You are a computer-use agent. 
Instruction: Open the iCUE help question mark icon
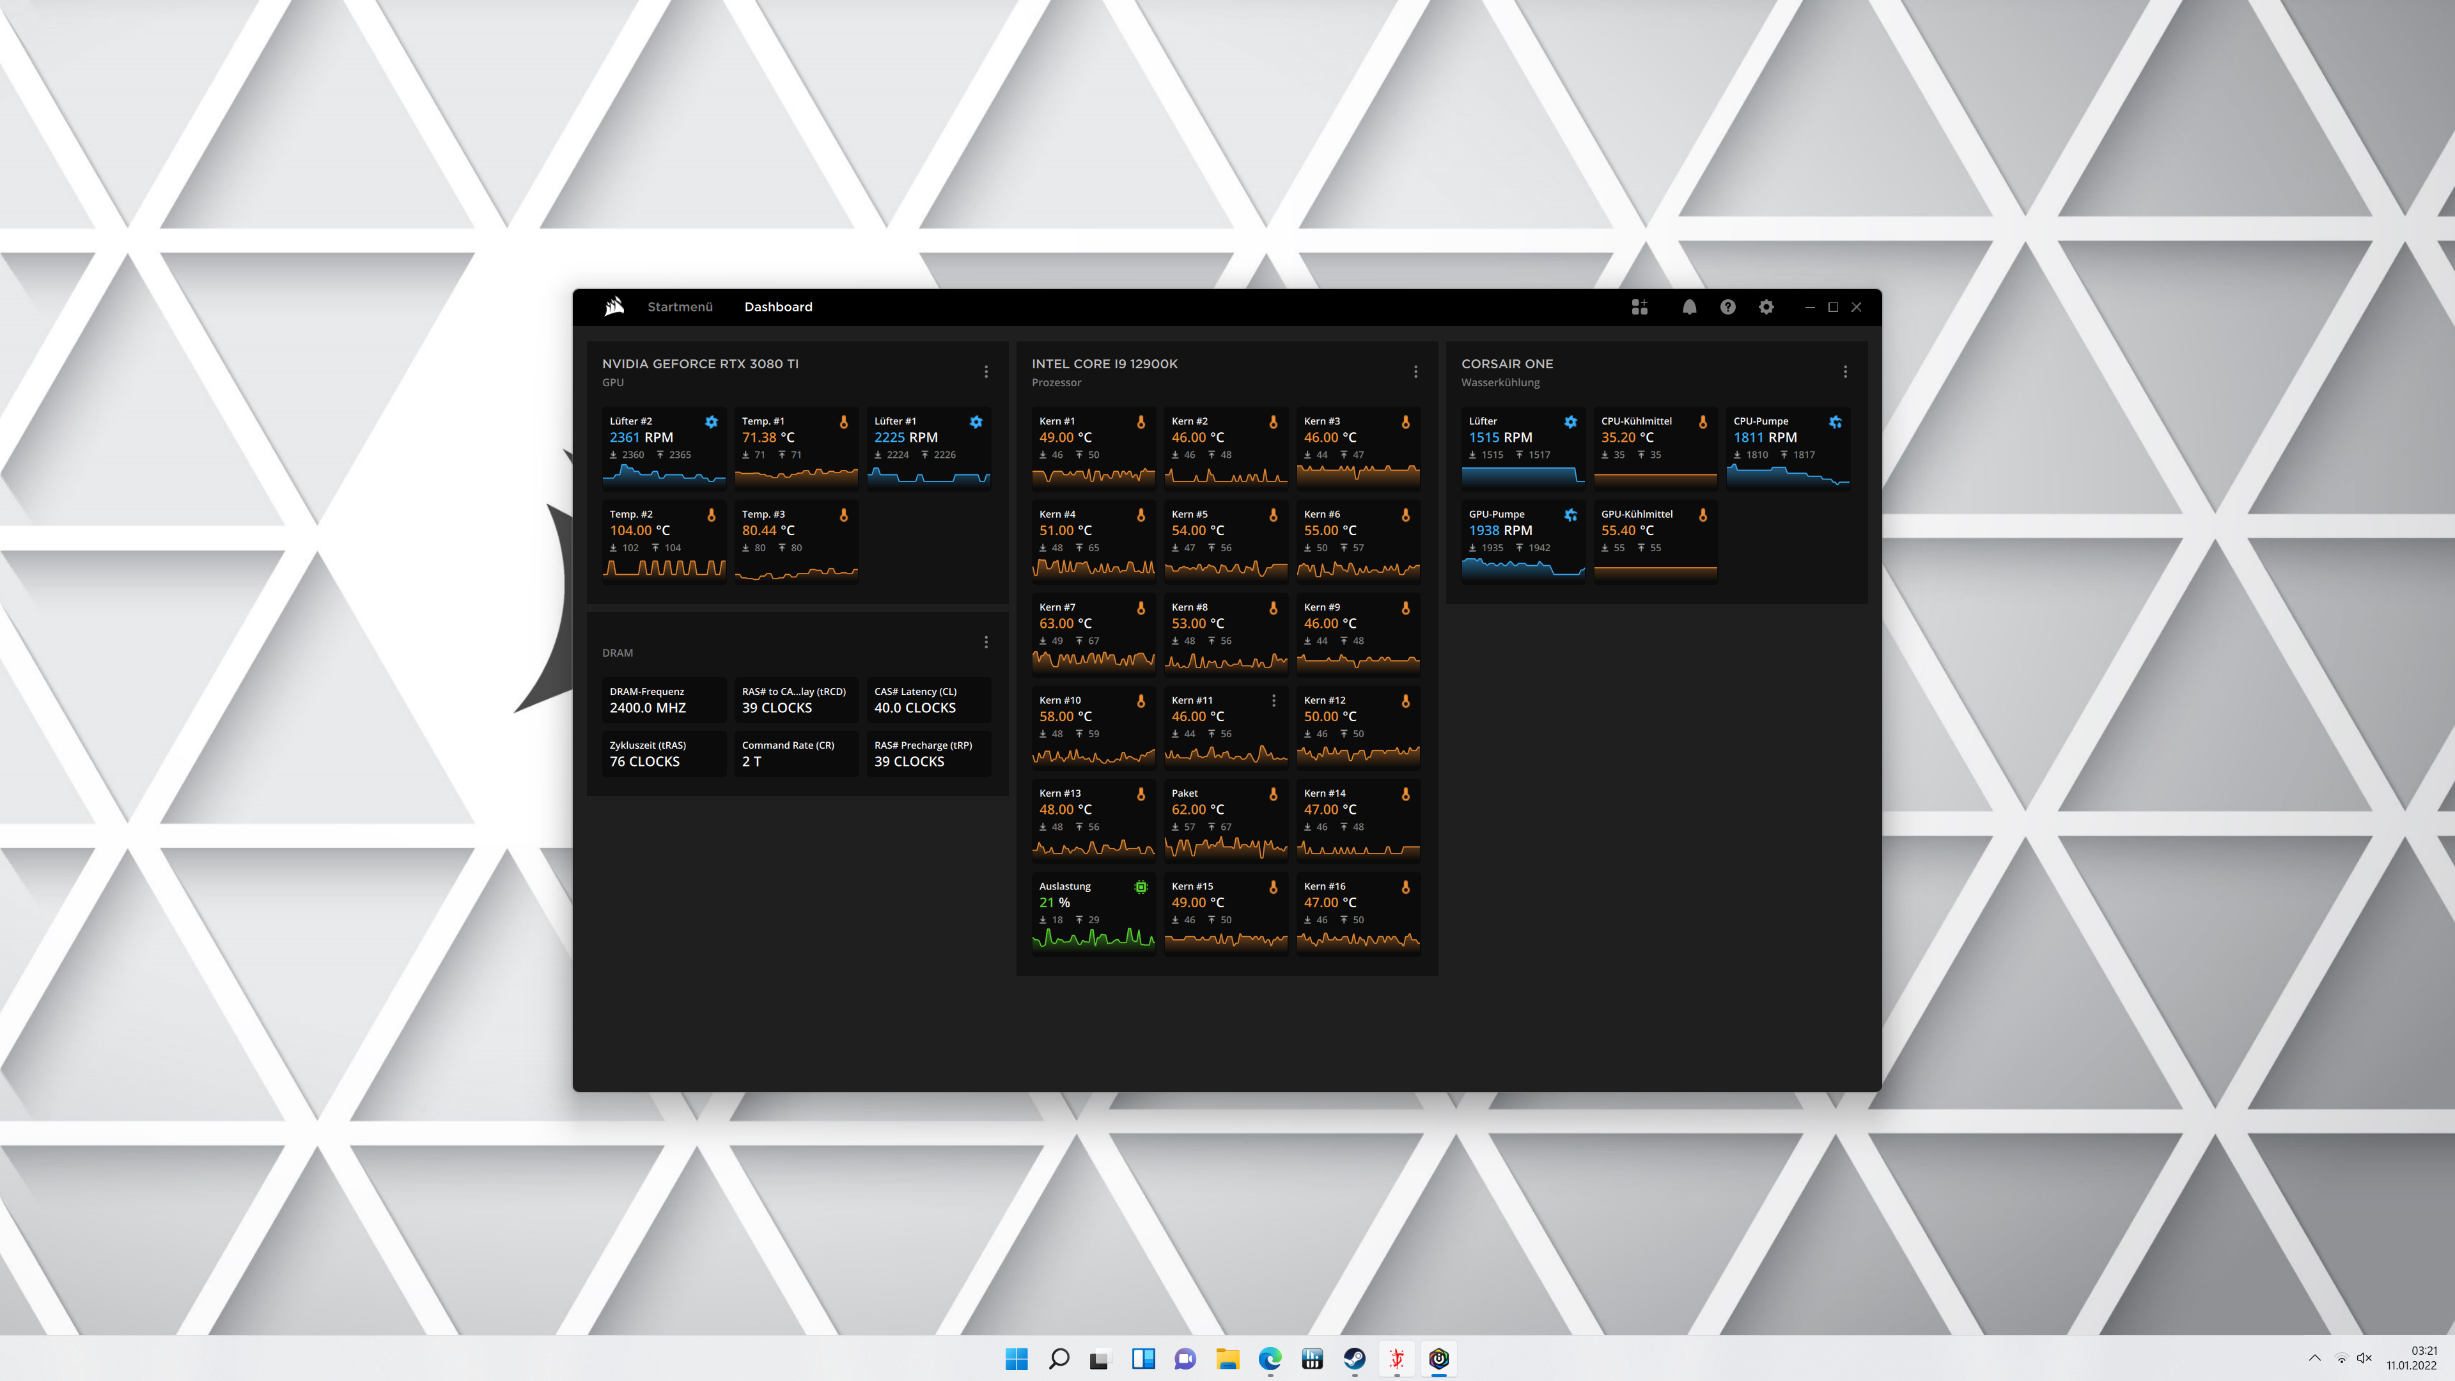point(1728,306)
